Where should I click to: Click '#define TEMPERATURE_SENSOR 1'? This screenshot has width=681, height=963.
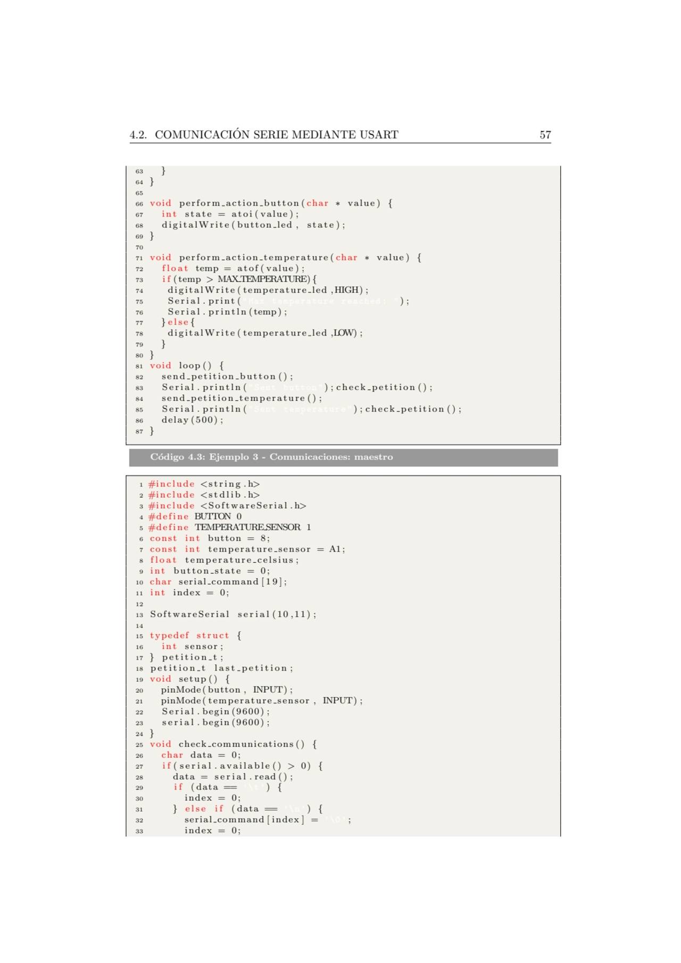pos(230,528)
